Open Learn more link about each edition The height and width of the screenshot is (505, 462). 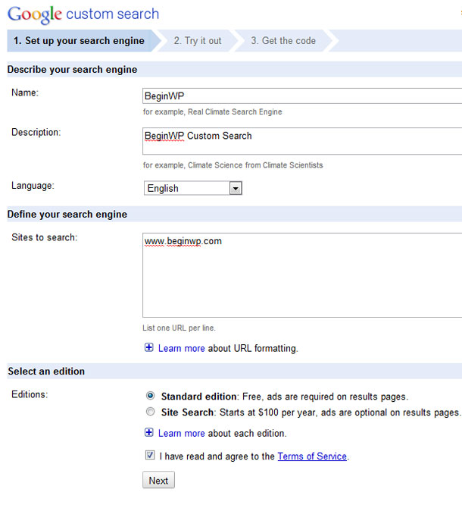click(x=182, y=433)
